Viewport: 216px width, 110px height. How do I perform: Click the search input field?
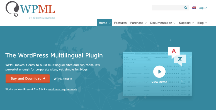(x=170, y=8)
